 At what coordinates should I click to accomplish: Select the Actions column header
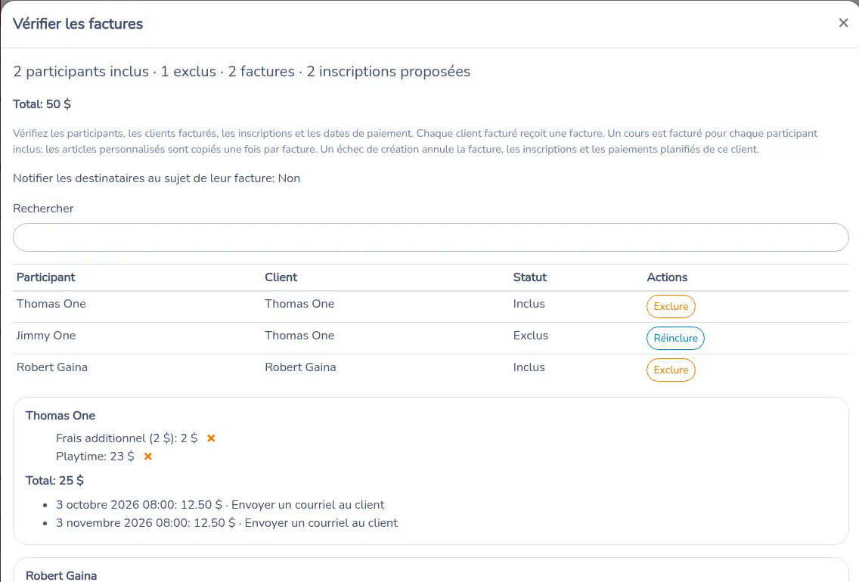tap(667, 277)
